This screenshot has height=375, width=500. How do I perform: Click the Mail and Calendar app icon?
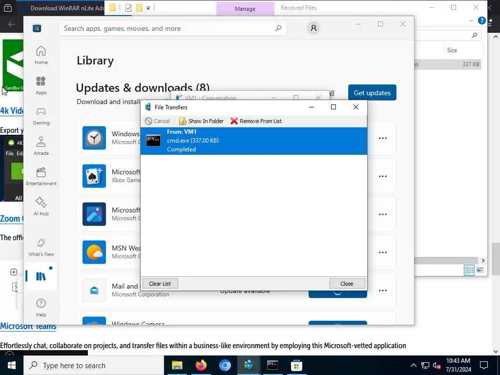[x=94, y=291]
